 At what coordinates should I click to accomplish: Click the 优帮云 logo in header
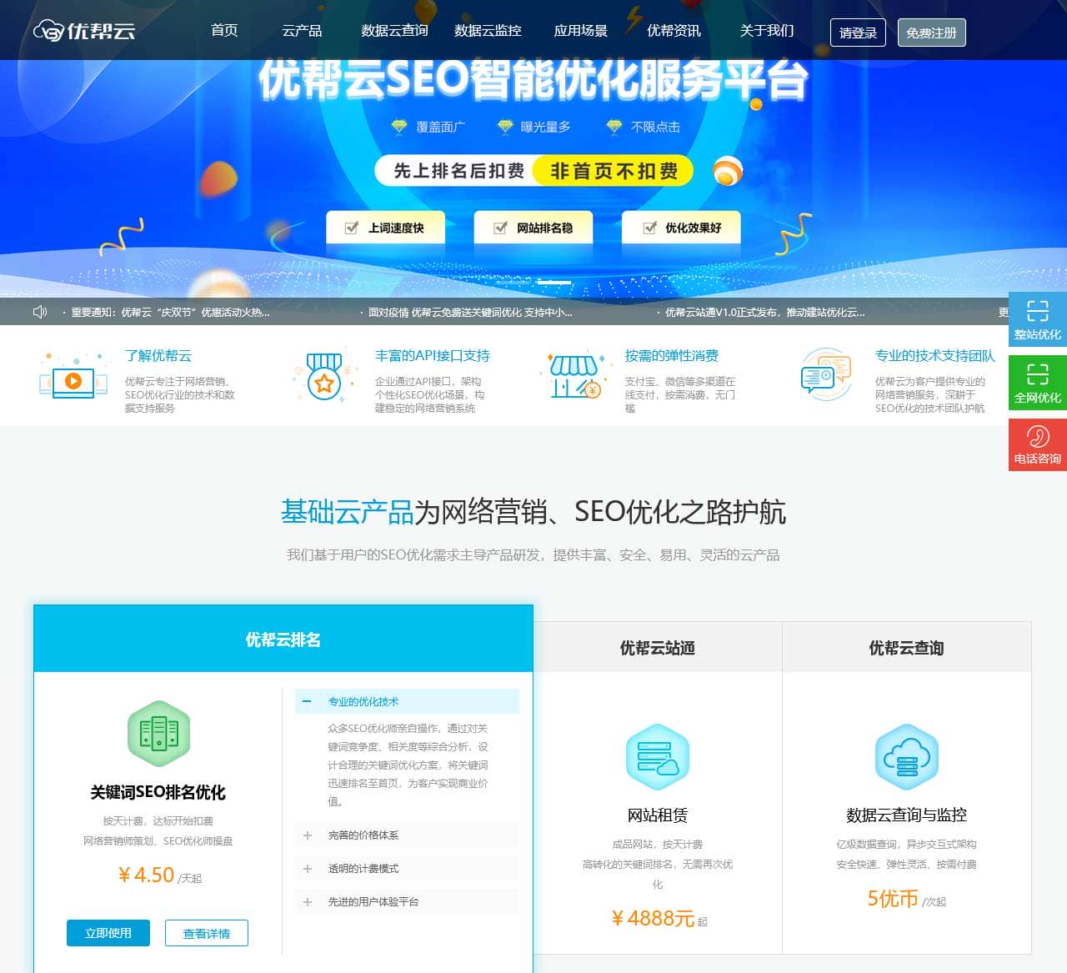[84, 31]
